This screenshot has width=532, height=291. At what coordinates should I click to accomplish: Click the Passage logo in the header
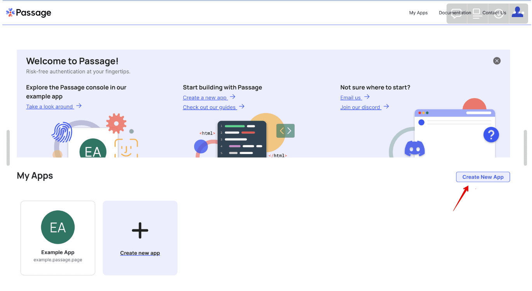pyautogui.click(x=28, y=12)
